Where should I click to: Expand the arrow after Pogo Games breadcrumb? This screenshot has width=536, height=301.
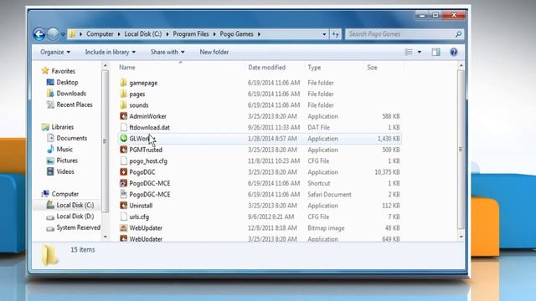pyautogui.click(x=259, y=34)
